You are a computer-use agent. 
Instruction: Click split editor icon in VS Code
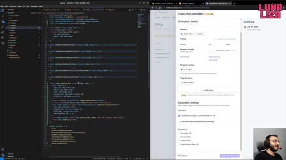144,10
